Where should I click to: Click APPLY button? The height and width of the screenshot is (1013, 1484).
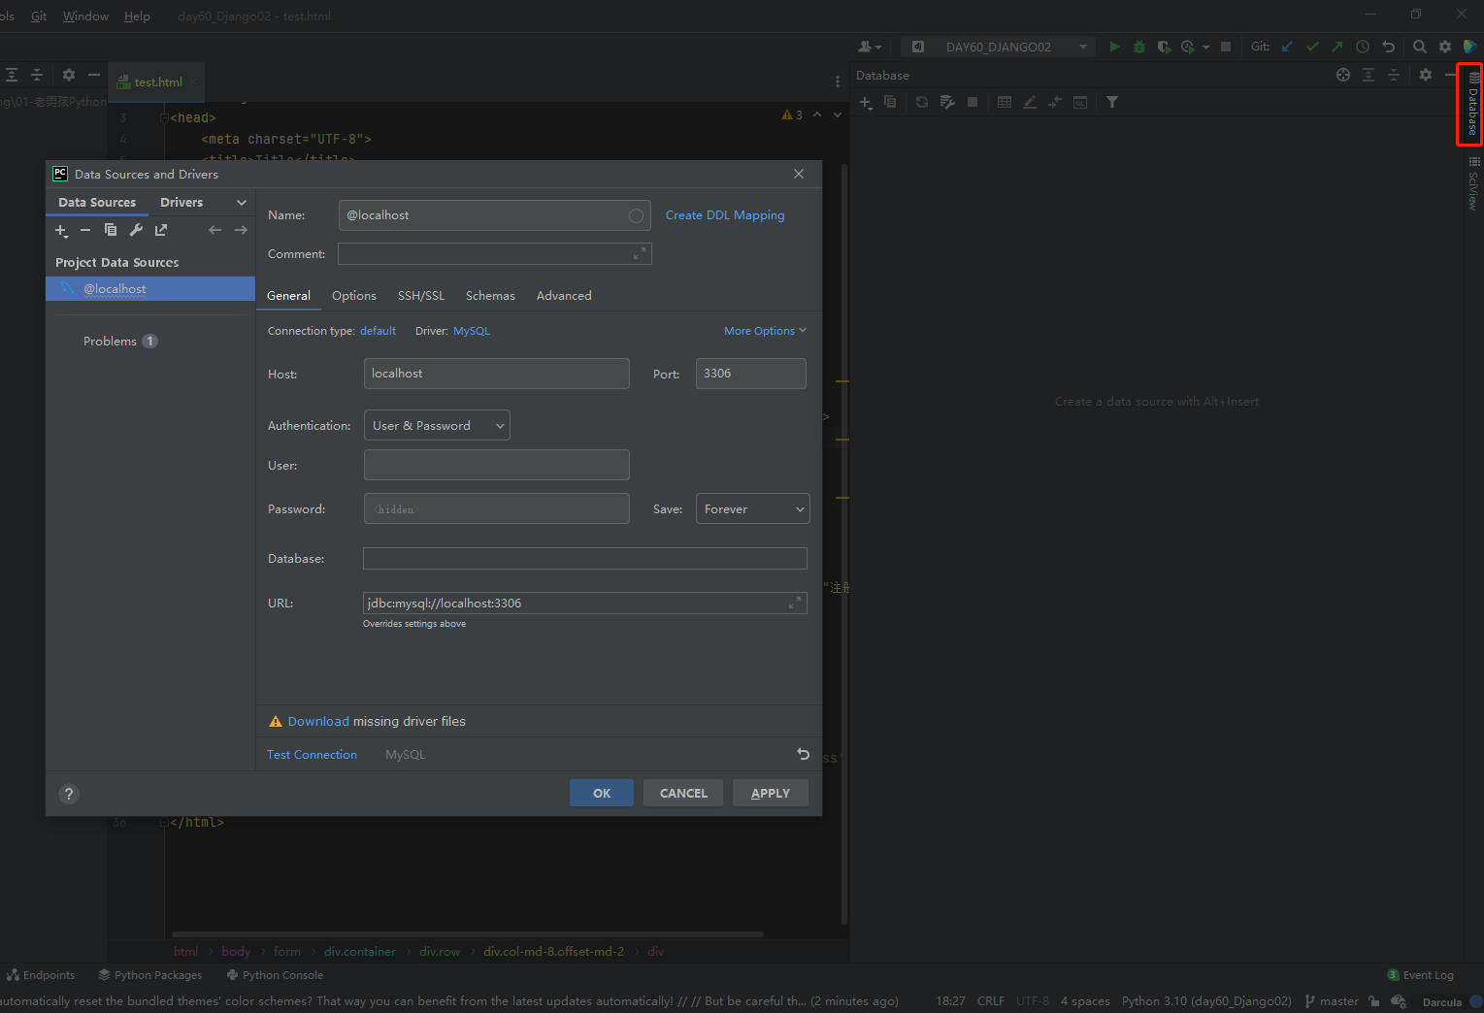click(x=771, y=793)
